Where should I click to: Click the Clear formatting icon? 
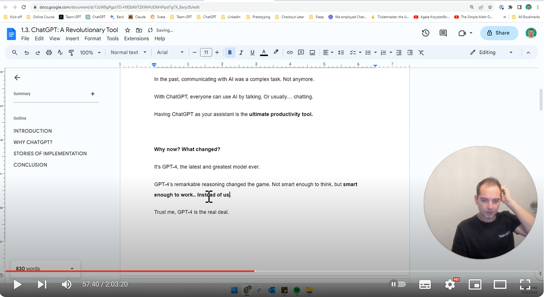(x=421, y=52)
